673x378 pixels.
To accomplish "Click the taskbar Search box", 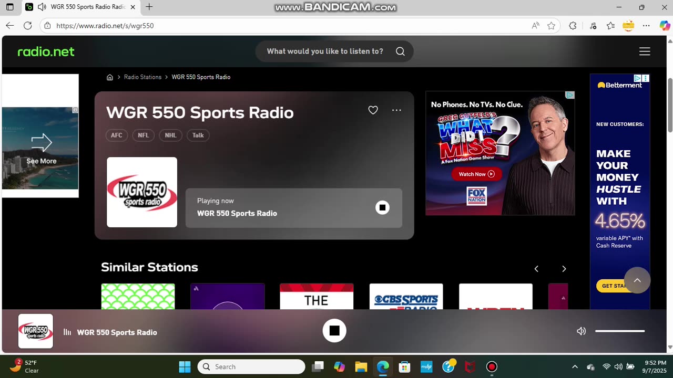I will click(251, 366).
